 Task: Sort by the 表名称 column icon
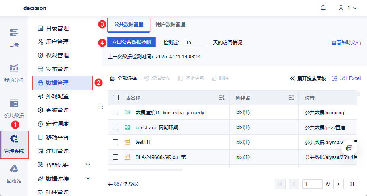[x=222, y=98]
